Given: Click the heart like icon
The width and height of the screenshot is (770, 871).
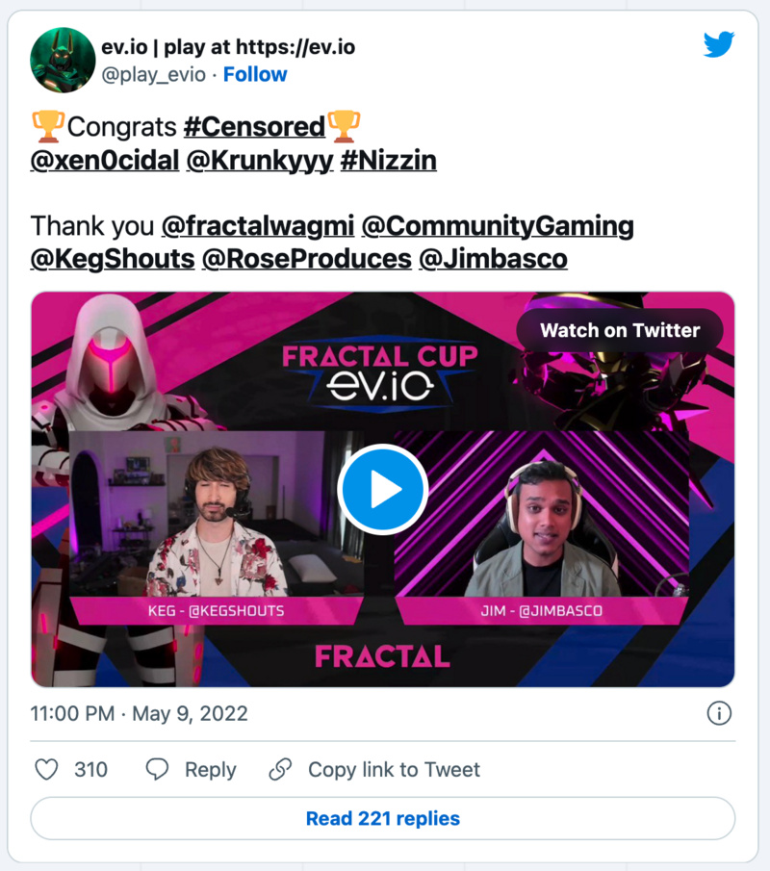Looking at the screenshot, I should click(x=46, y=769).
